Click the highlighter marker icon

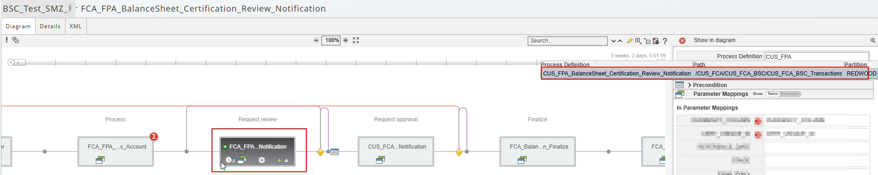(630, 41)
